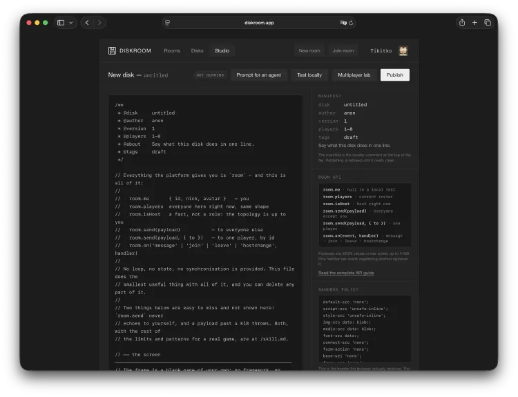
Task: Click "connect-src 'none';" policy line
Action: click(345, 342)
